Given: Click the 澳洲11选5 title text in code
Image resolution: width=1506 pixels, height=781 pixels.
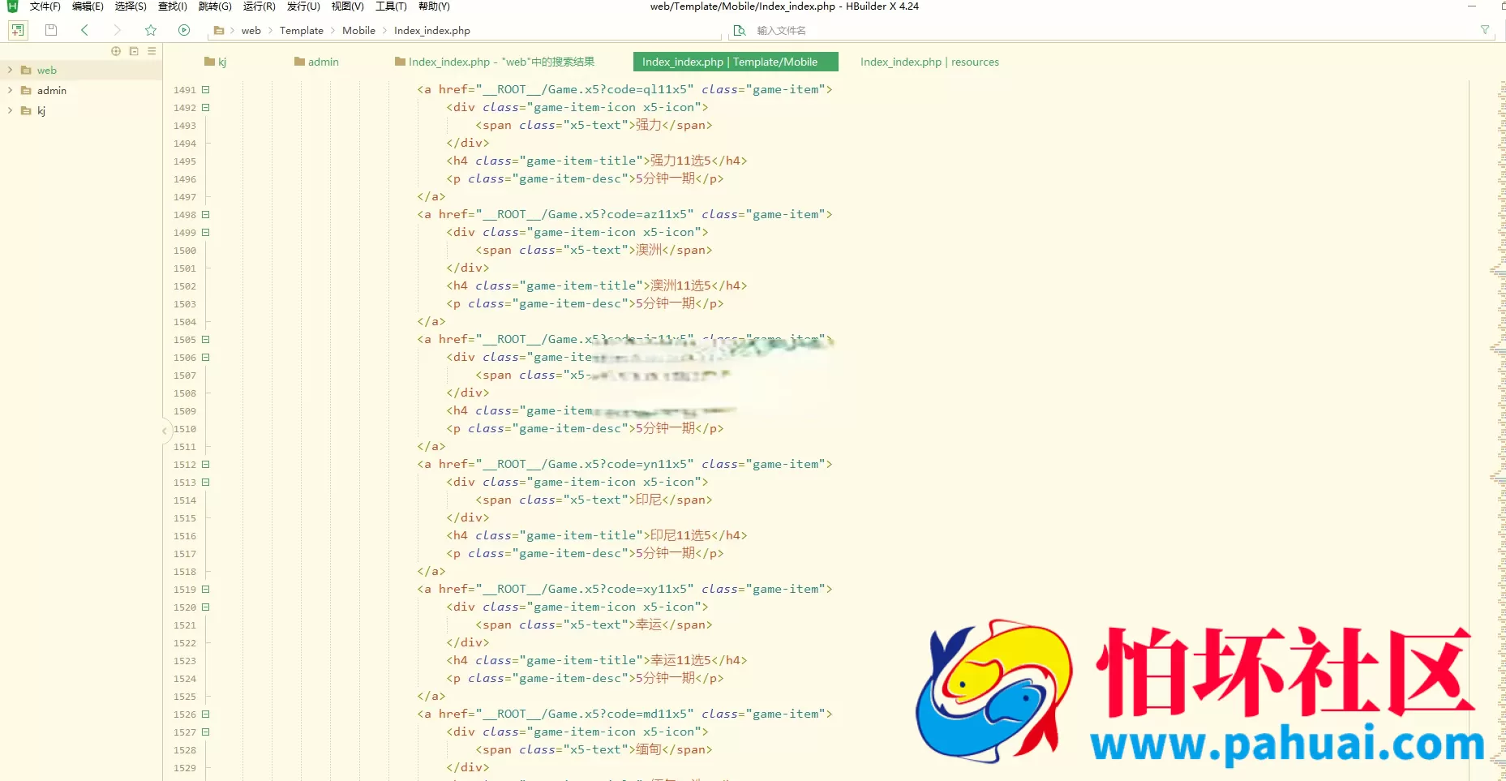Looking at the screenshot, I should click(x=680, y=286).
